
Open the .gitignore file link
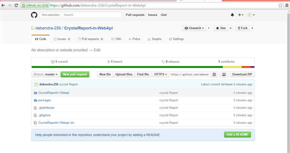pos(44,115)
